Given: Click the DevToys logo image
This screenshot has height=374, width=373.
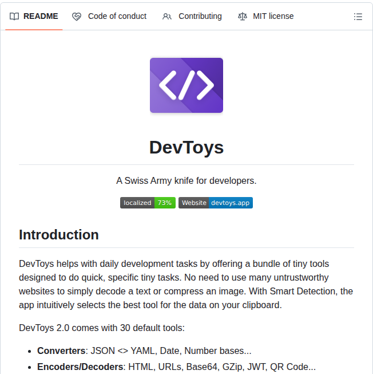Looking at the screenshot, I should 186,85.
